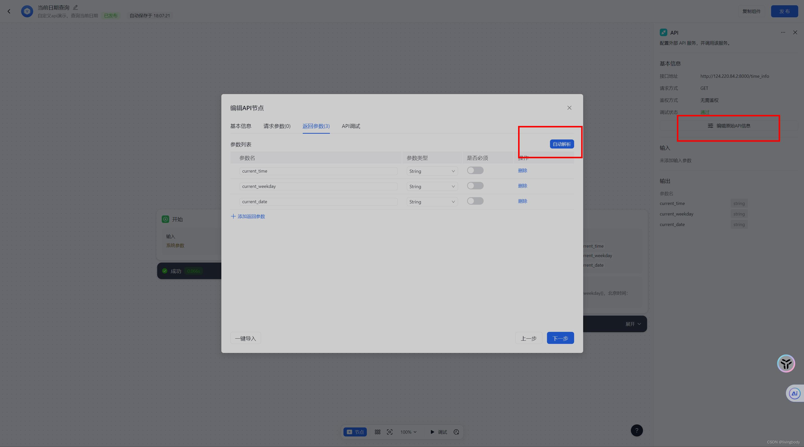Click the round help question mark icon
The image size is (804, 447).
(x=637, y=430)
